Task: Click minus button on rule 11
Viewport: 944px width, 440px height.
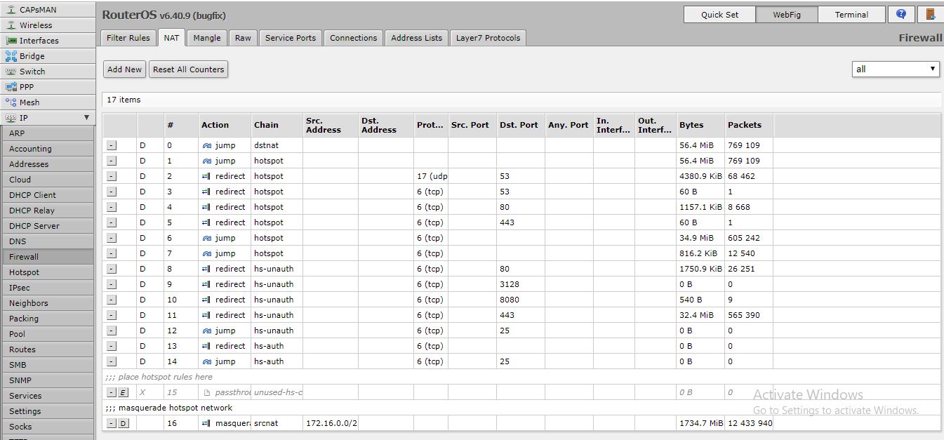Action: click(112, 315)
